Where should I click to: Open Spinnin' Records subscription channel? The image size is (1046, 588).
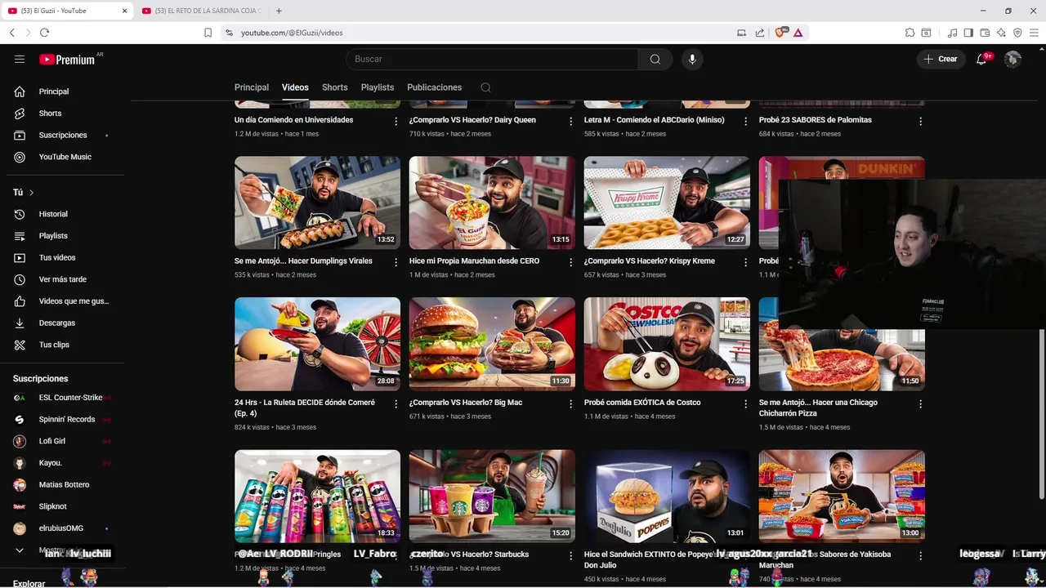(x=65, y=419)
